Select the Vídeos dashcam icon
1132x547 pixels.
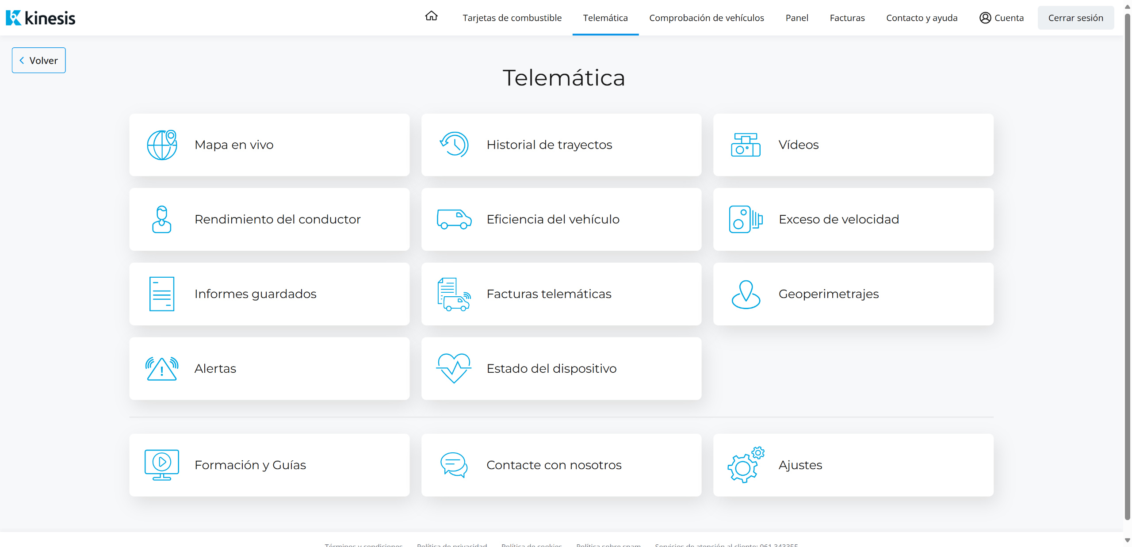click(x=746, y=145)
